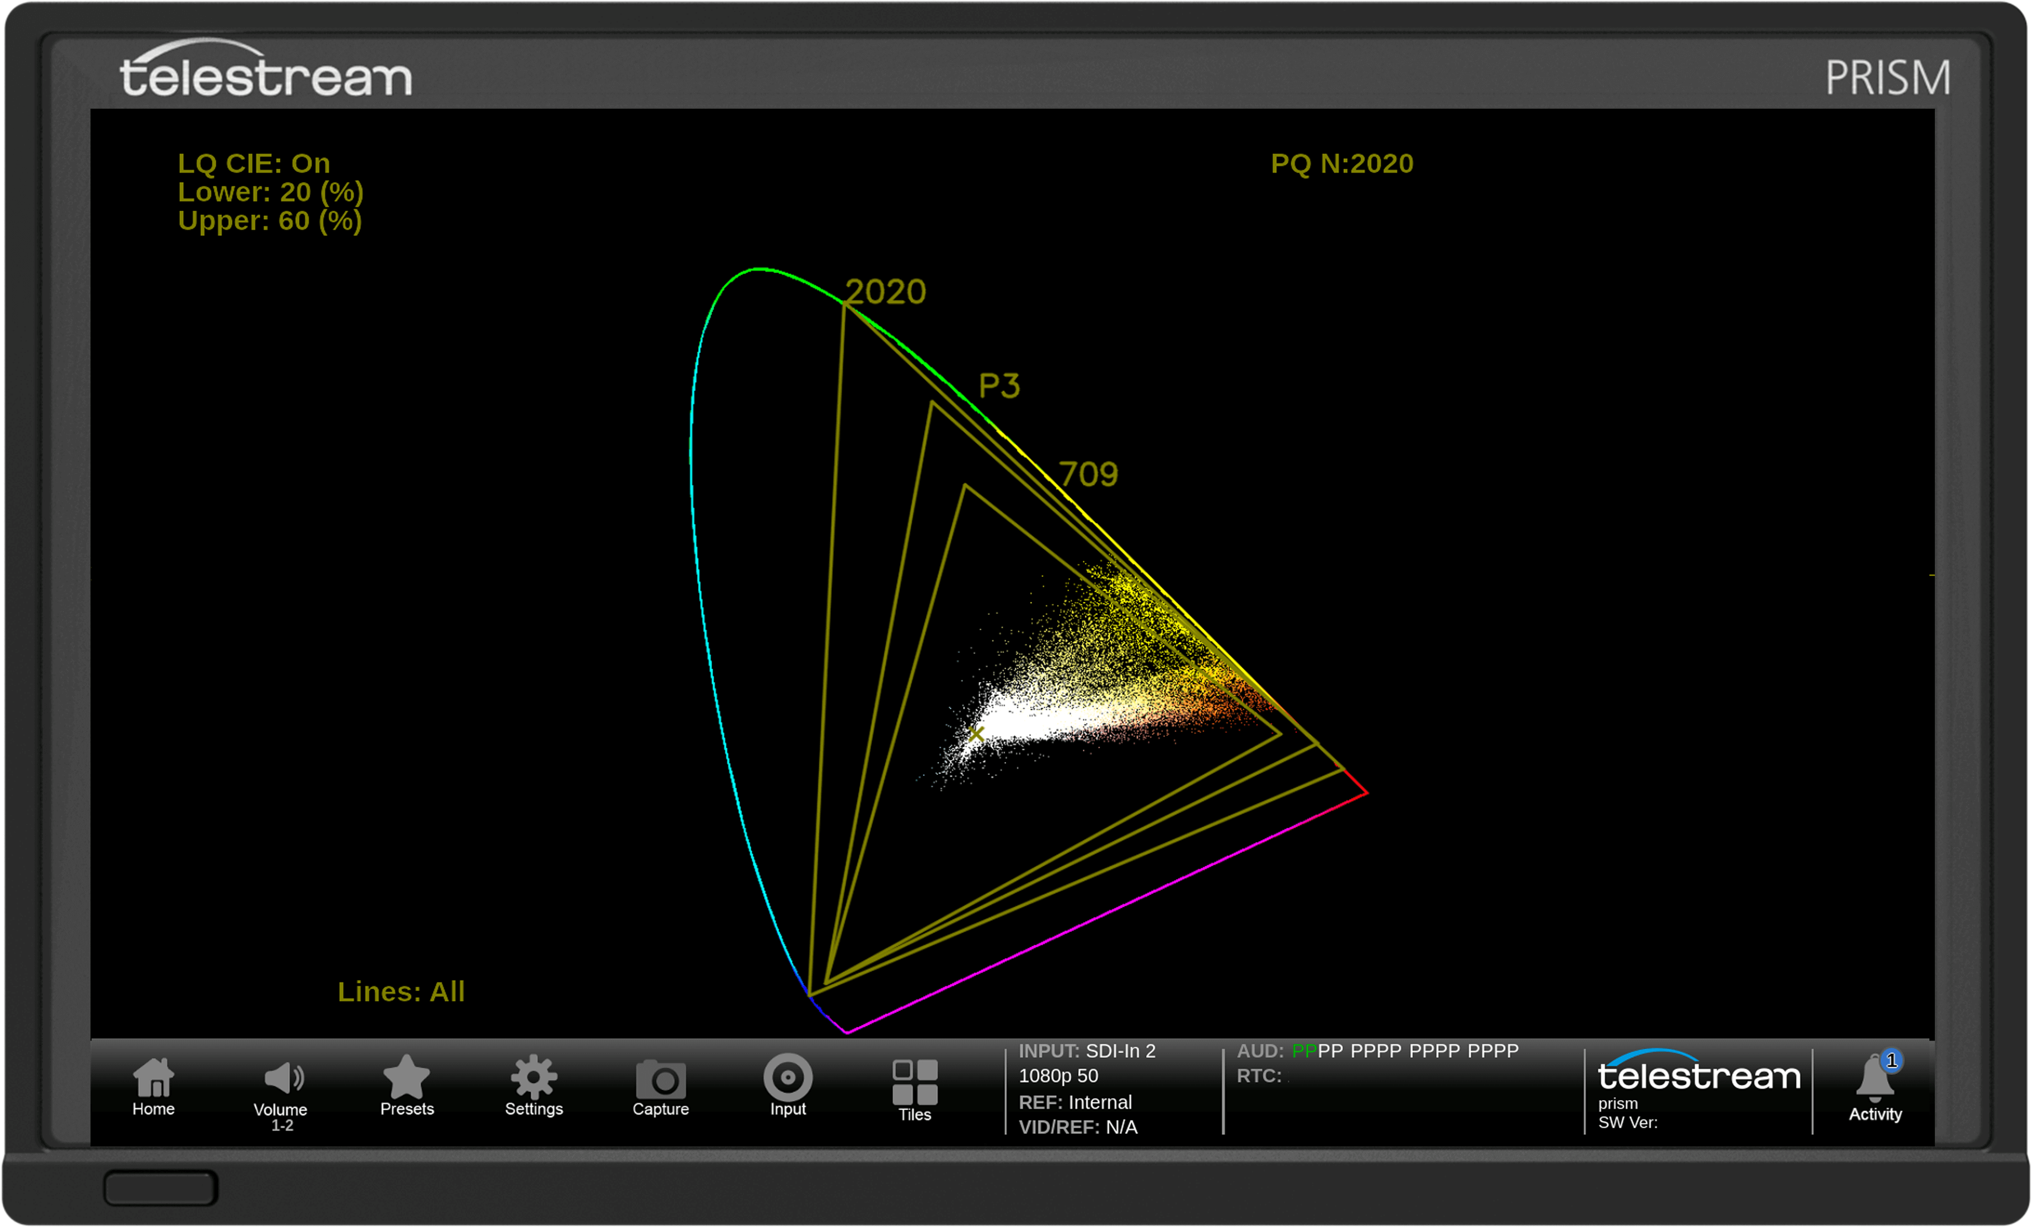The height and width of the screenshot is (1227, 2032).
Task: Click the AUD channel presence indicators
Action: 1405,1051
